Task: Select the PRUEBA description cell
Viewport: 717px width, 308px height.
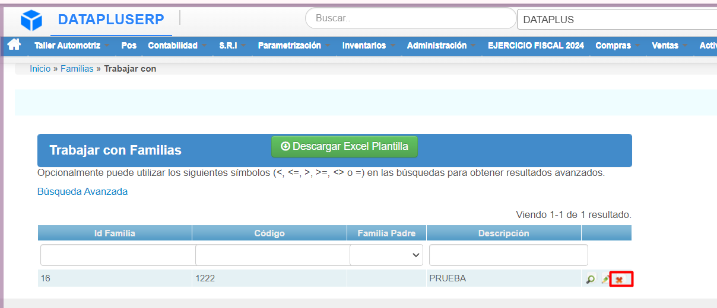Action: [504, 278]
